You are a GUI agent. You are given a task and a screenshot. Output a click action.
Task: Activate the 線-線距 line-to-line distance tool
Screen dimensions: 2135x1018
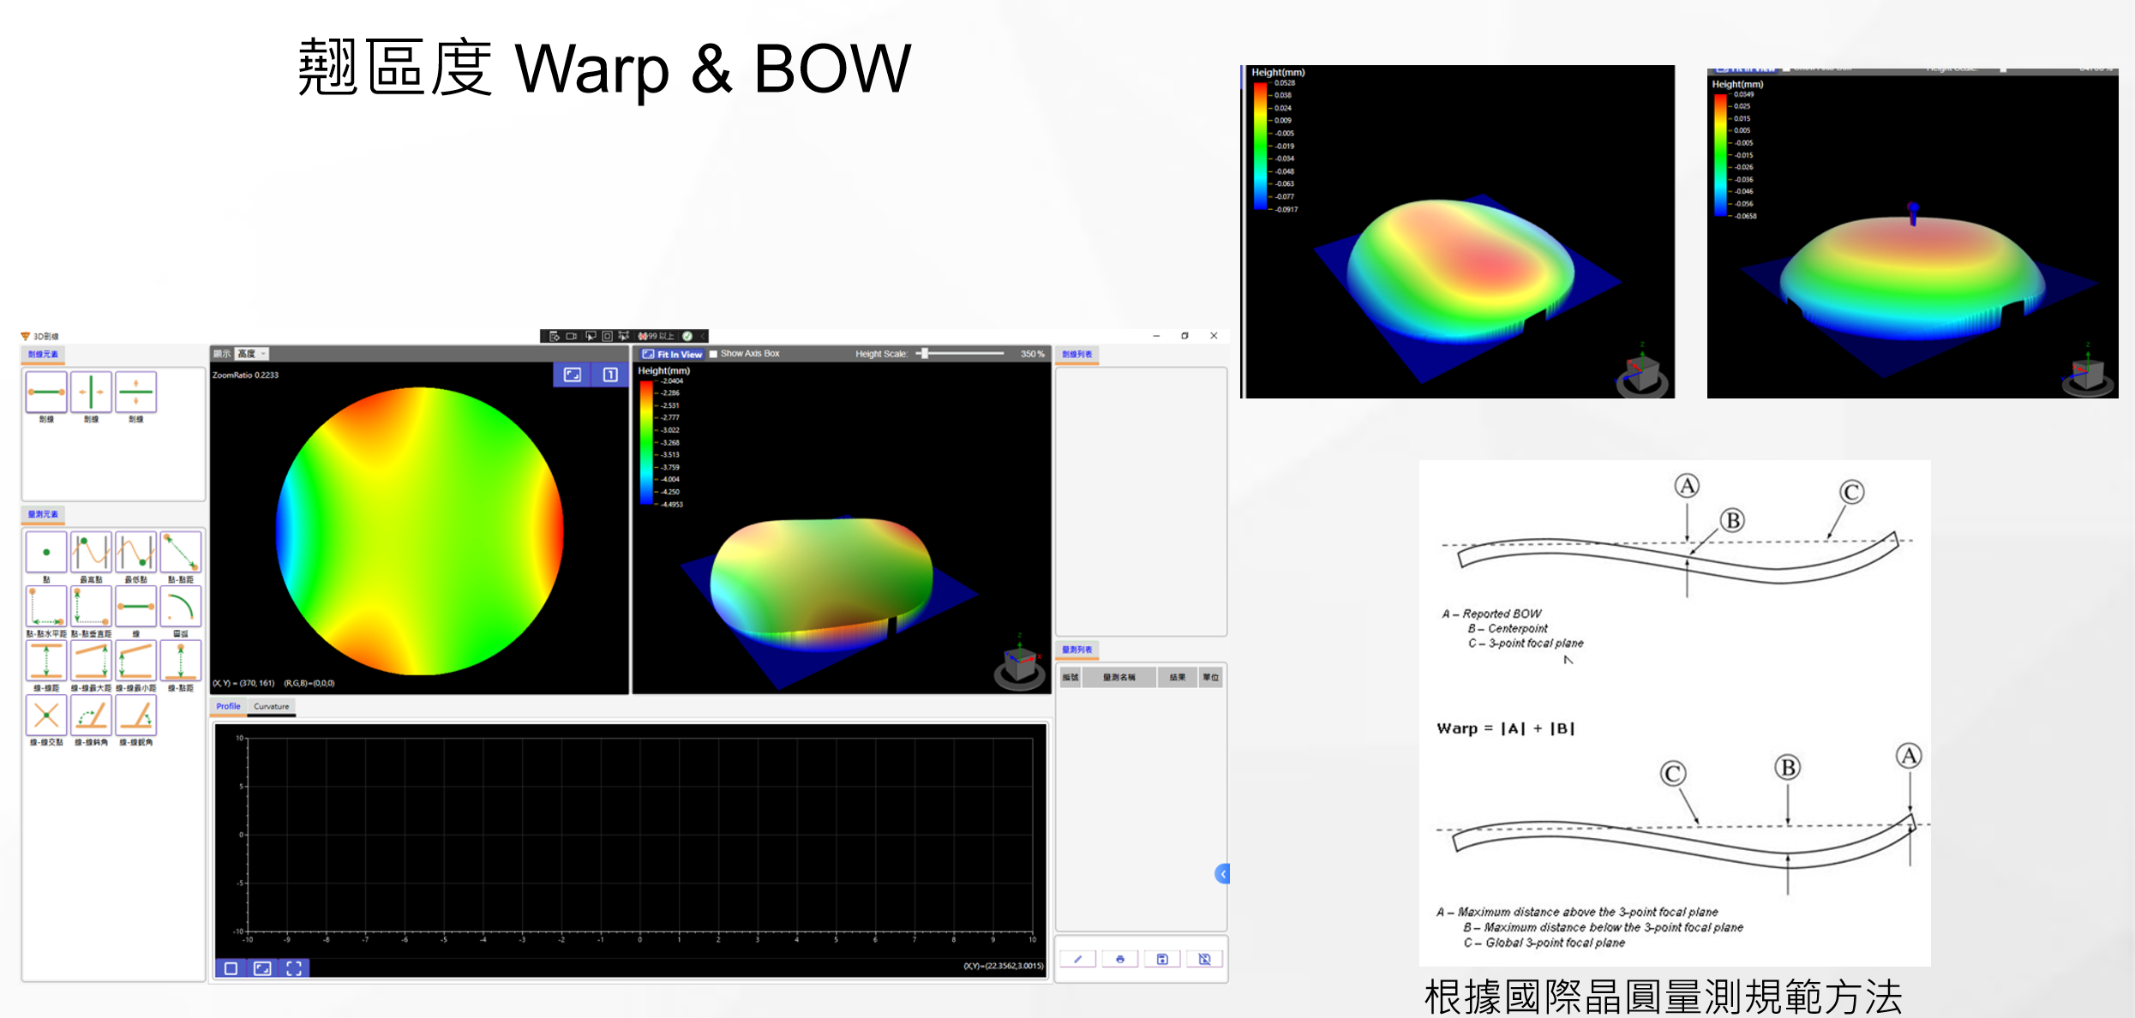point(46,661)
